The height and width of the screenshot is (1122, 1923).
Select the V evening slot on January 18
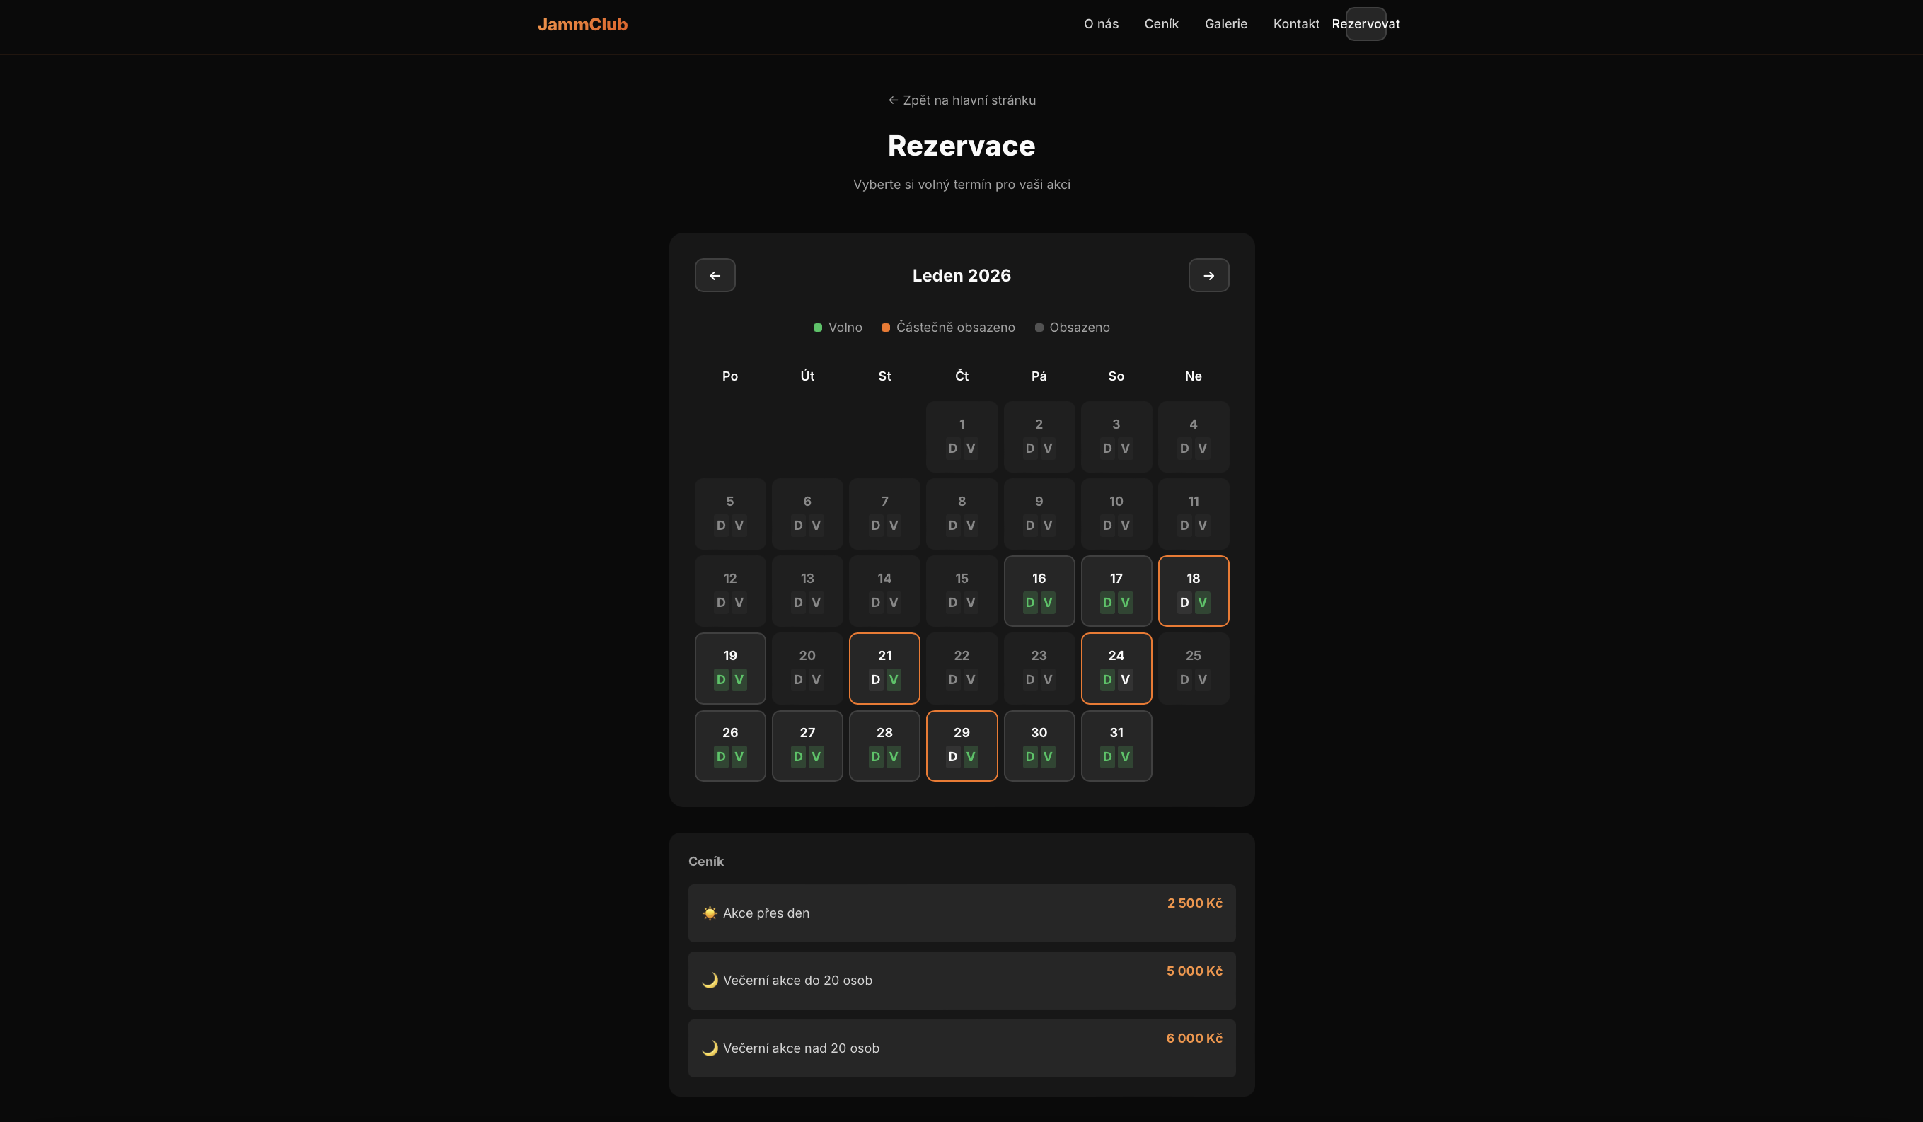(x=1202, y=602)
